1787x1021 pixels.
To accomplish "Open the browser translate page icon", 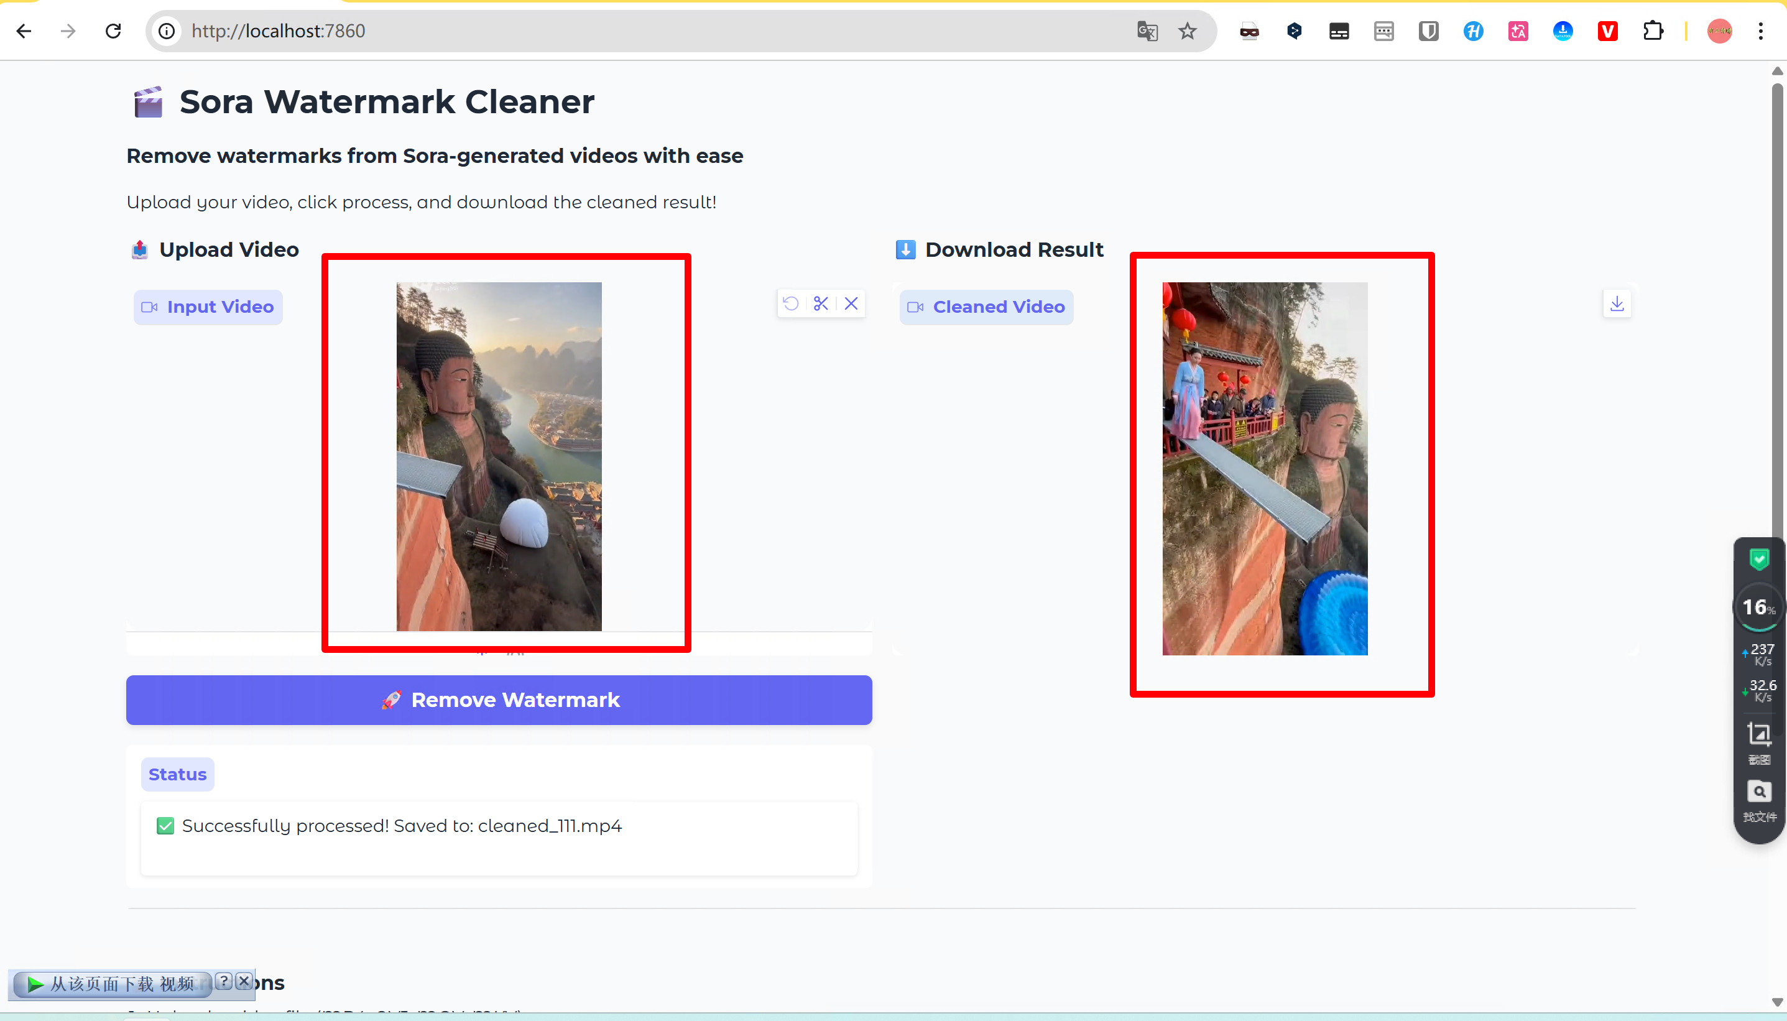I will pos(1147,31).
